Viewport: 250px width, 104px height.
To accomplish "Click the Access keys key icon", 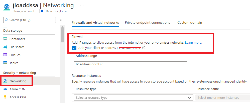I will 5,97.
